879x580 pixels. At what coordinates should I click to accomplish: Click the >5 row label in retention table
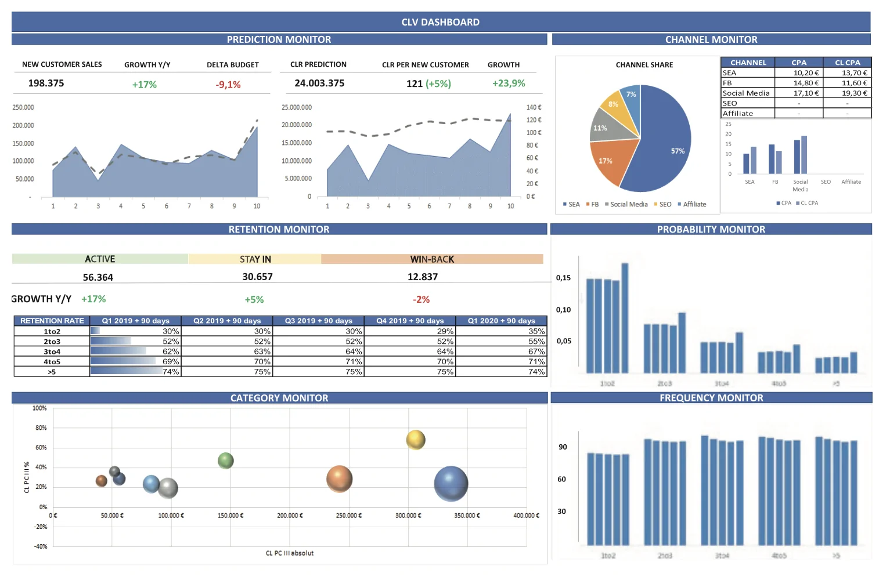[x=52, y=372]
